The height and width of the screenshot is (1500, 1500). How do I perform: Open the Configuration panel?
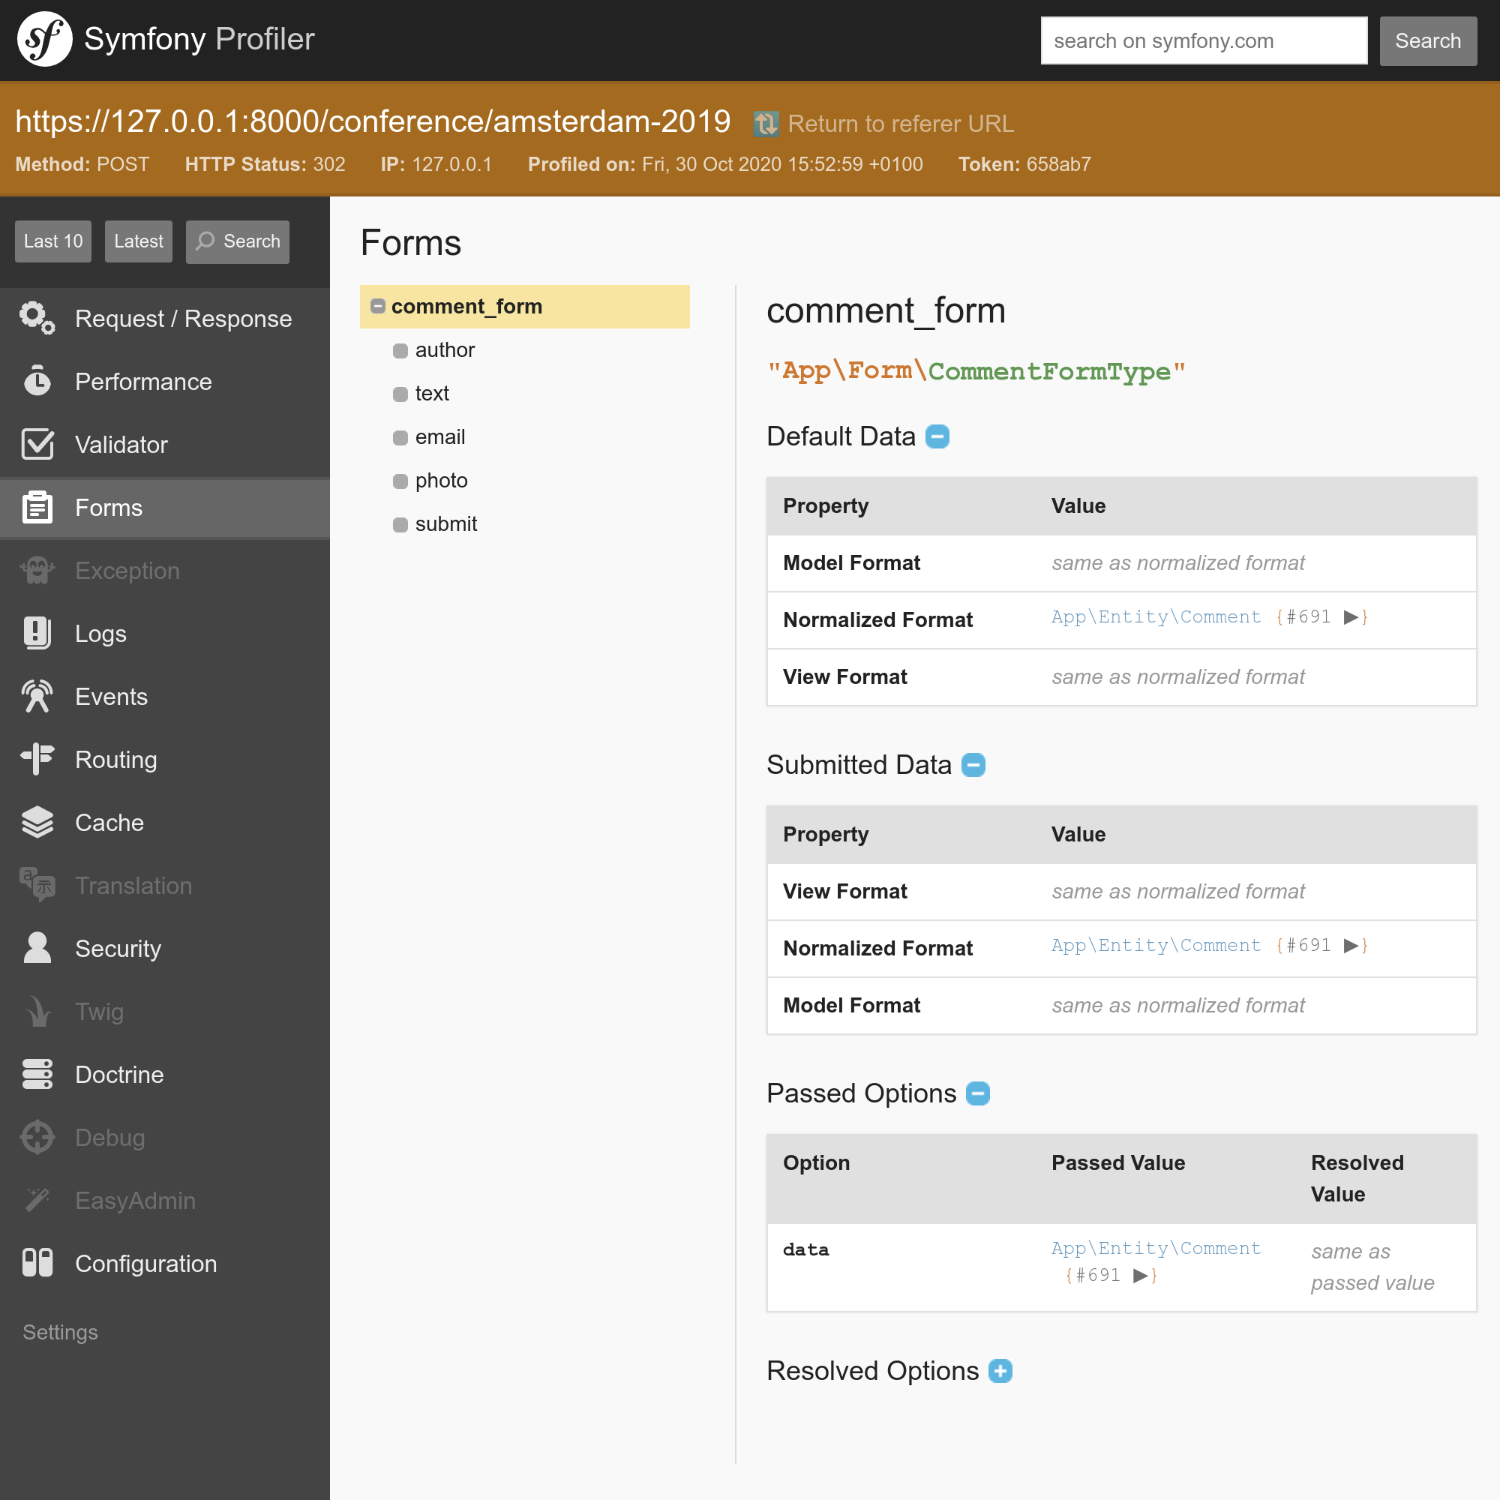tap(164, 1262)
